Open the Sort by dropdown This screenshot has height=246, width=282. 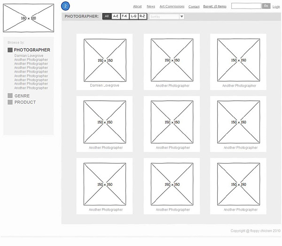167,16
